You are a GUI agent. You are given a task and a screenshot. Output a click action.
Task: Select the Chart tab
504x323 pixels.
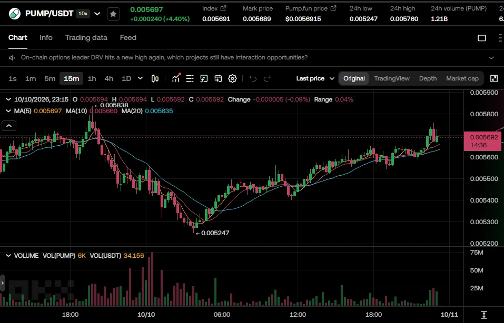click(18, 37)
